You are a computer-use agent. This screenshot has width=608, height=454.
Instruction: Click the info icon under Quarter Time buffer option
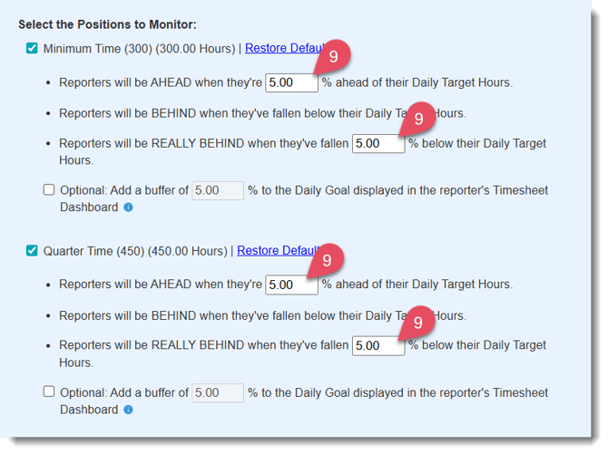[x=128, y=410]
